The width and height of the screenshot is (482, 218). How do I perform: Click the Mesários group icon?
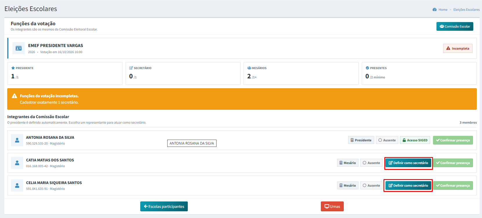tap(249, 68)
